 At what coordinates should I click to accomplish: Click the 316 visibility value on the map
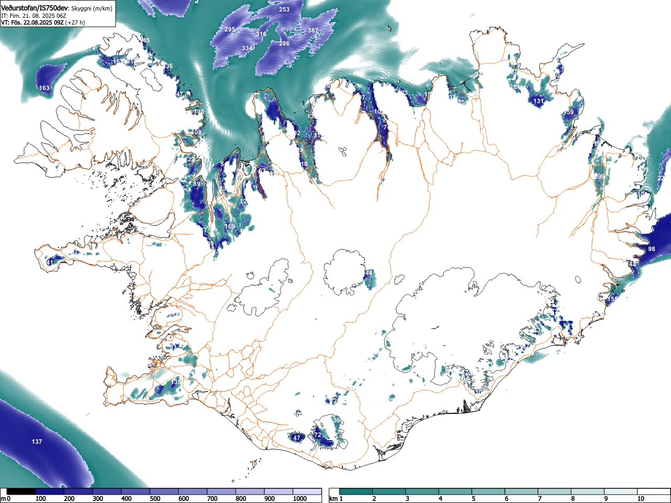pos(261,34)
